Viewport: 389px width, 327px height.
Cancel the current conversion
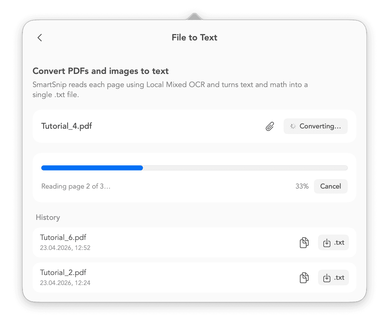pos(331,186)
